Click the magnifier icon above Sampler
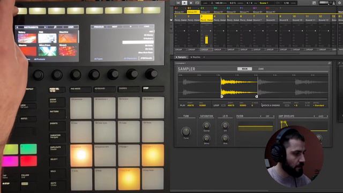Viewport: 343px width, 193px height. tap(329, 63)
